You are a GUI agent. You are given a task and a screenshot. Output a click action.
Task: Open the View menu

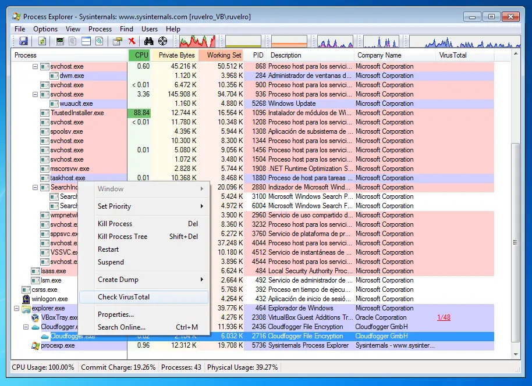pyautogui.click(x=73, y=29)
